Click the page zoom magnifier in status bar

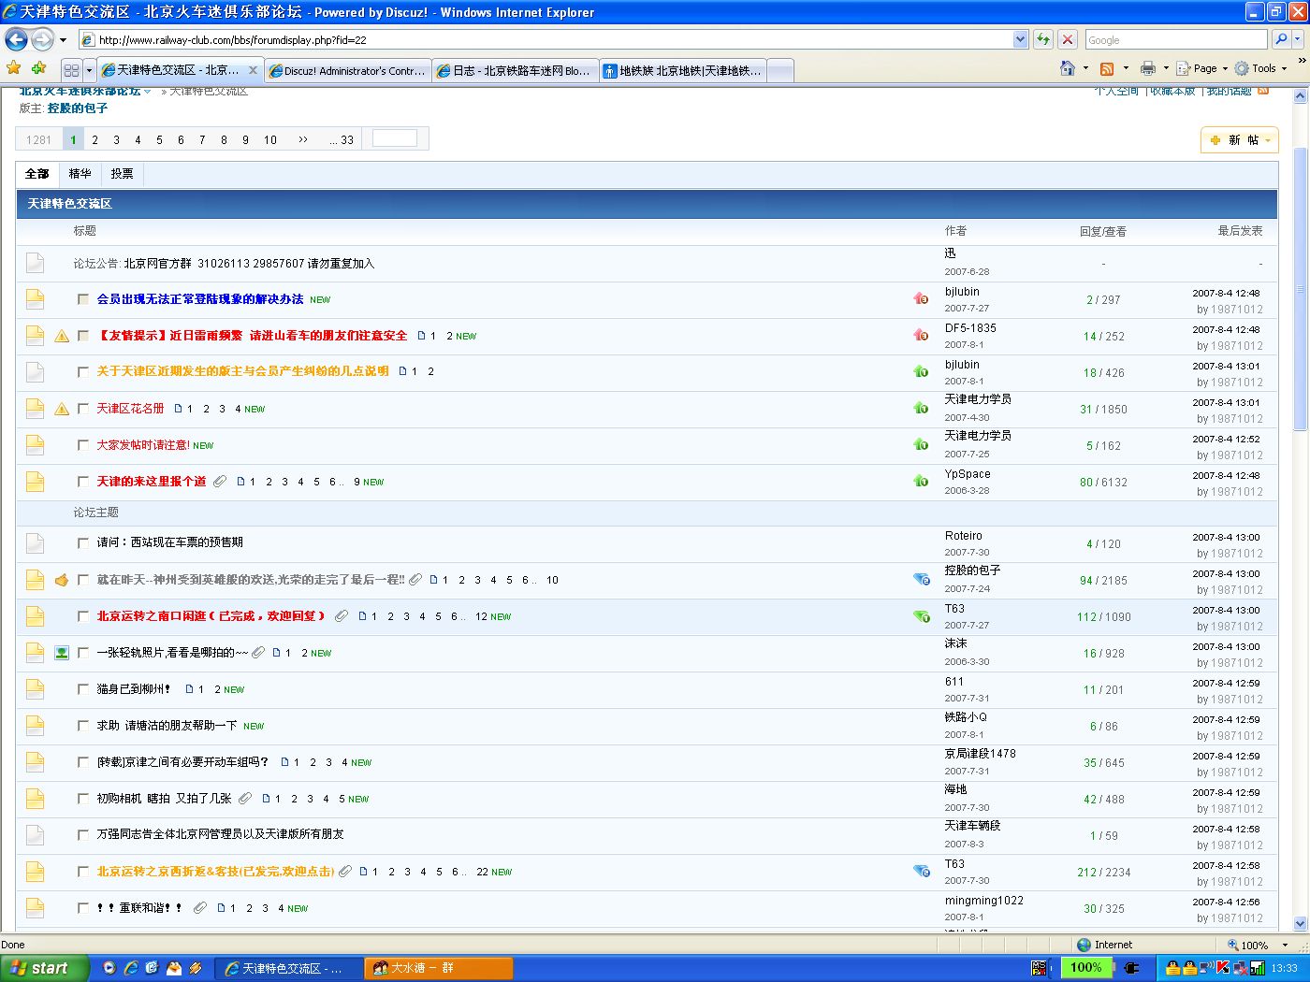1233,945
